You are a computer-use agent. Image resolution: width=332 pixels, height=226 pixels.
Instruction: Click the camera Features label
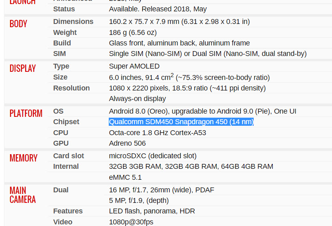(x=68, y=211)
